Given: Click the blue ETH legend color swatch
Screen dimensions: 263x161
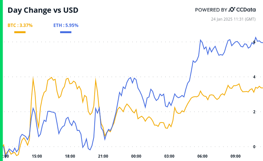Looking at the screenshot, I should (x=66, y=32).
